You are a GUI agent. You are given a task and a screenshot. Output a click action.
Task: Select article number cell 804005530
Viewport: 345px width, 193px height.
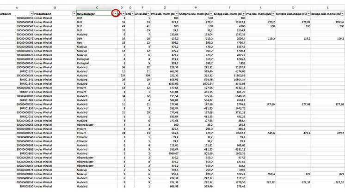pos(17,187)
